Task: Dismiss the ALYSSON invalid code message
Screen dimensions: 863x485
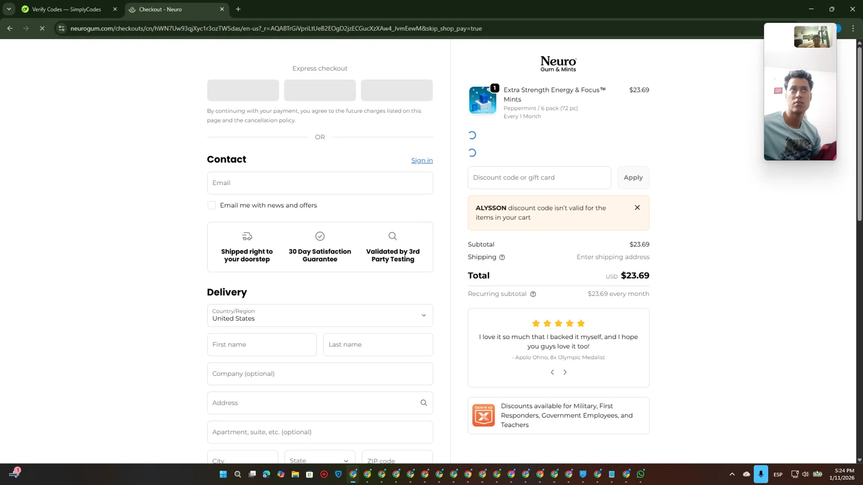Action: tap(637, 207)
